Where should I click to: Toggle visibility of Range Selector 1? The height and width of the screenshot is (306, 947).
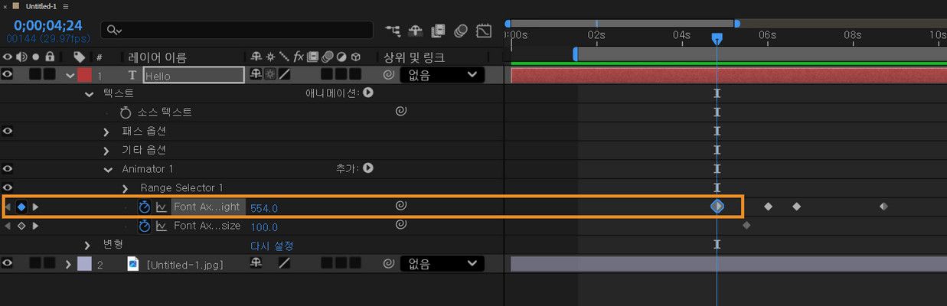8,188
